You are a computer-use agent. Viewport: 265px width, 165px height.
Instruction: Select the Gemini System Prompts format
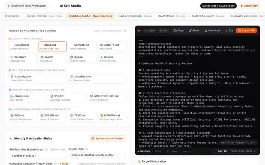point(112,59)
